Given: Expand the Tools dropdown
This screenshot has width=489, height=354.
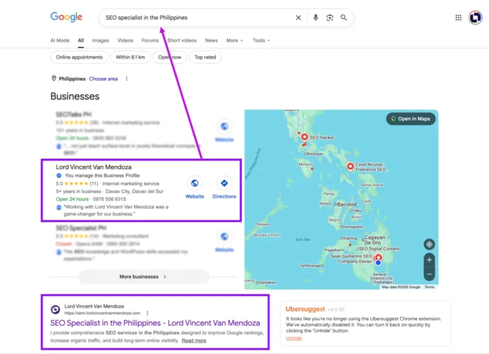Looking at the screenshot, I should click(261, 40).
